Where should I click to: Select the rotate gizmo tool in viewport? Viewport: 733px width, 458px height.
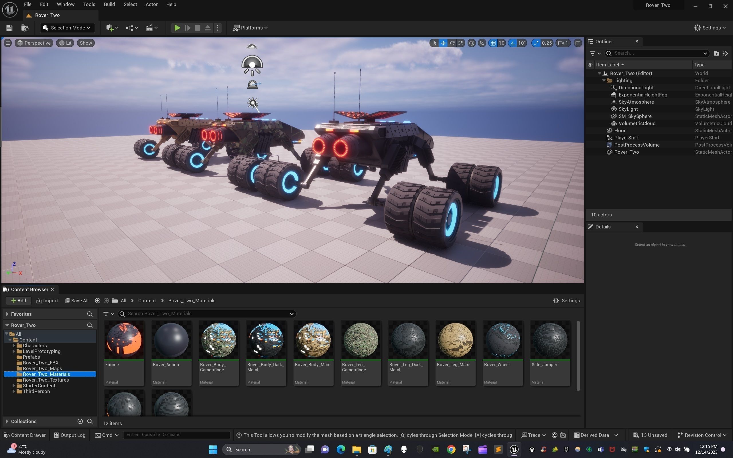coord(452,43)
